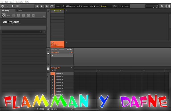Viewport: 171px width, 111px height.
Task: Open the Group A1 pattern dropdown arrow
Action: (71, 68)
